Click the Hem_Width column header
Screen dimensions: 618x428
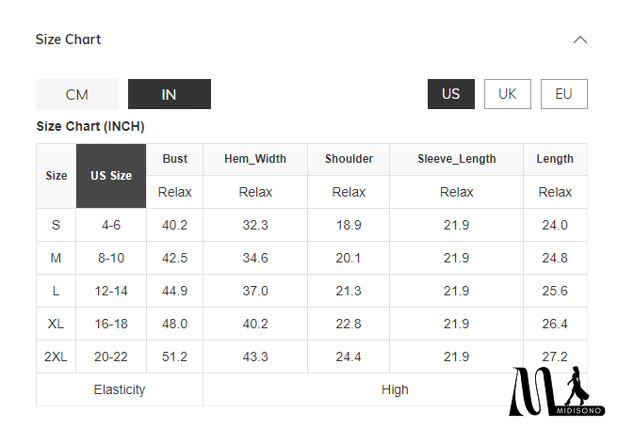point(255,159)
